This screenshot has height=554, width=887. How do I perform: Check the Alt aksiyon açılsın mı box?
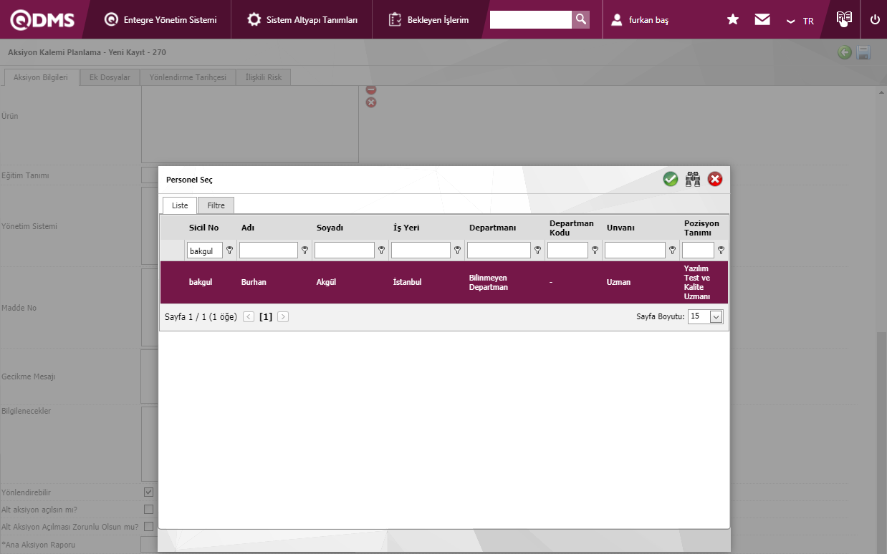[149, 510]
